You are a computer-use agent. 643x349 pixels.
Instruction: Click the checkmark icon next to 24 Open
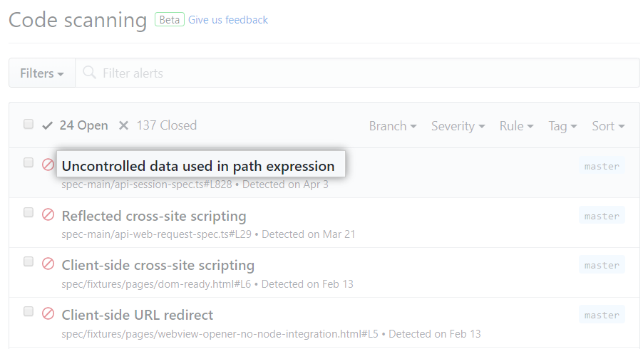coord(48,125)
